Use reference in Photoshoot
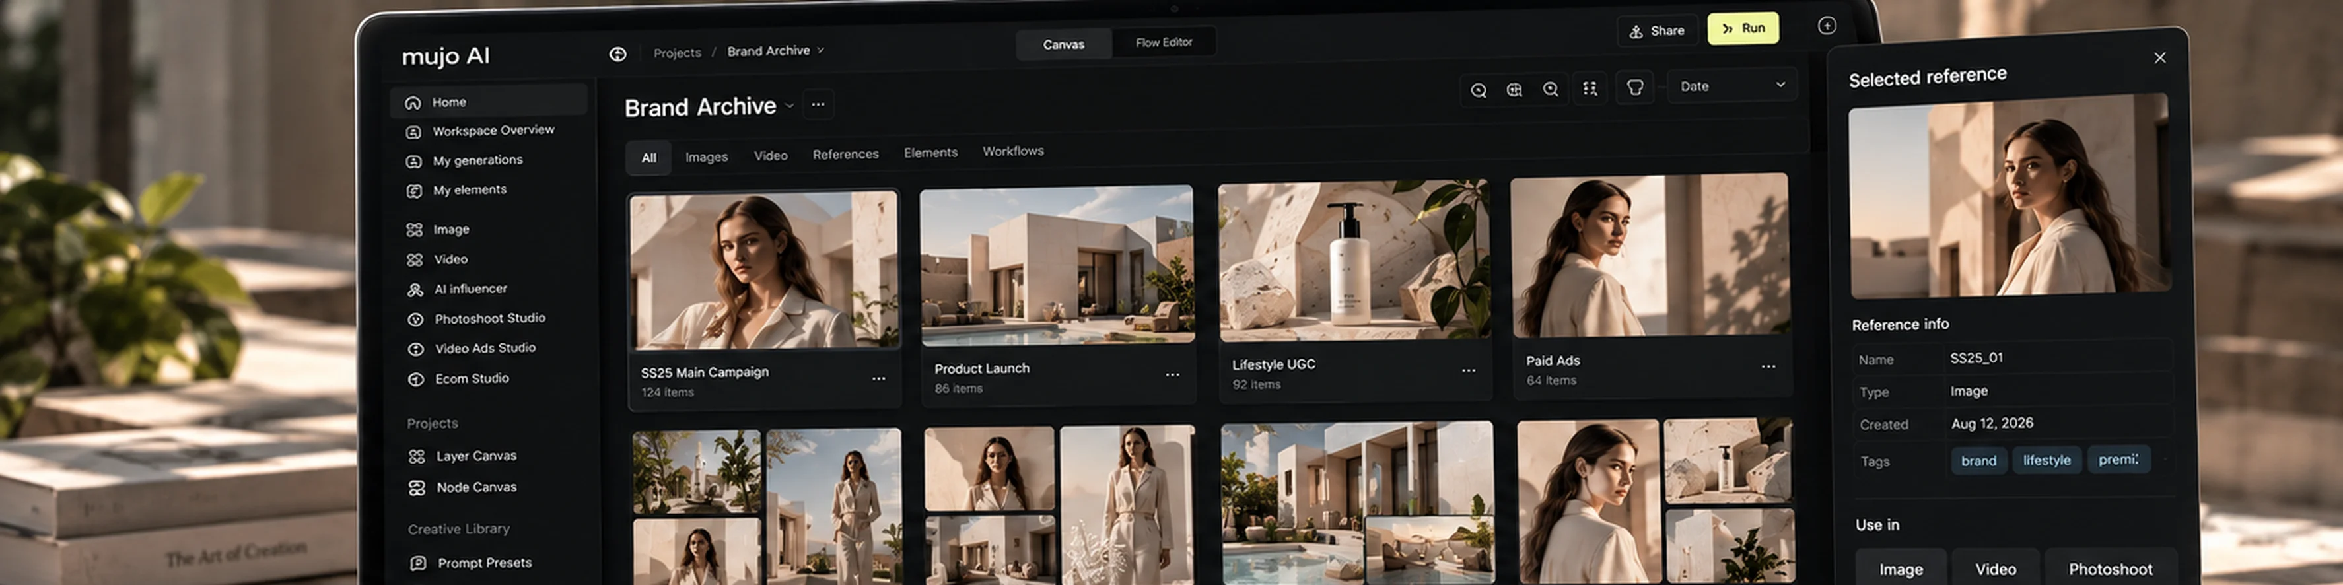 pos(2110,568)
